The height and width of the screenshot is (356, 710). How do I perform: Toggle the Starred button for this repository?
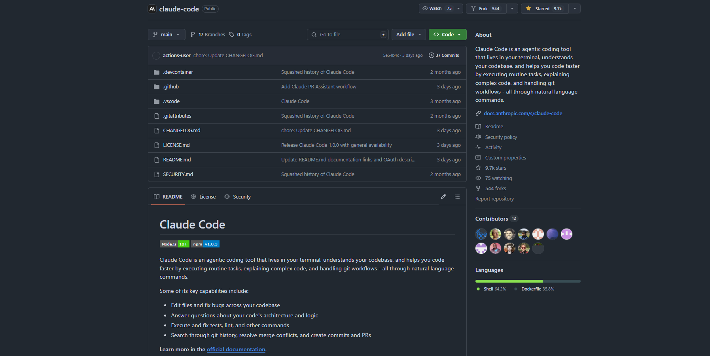coord(545,9)
